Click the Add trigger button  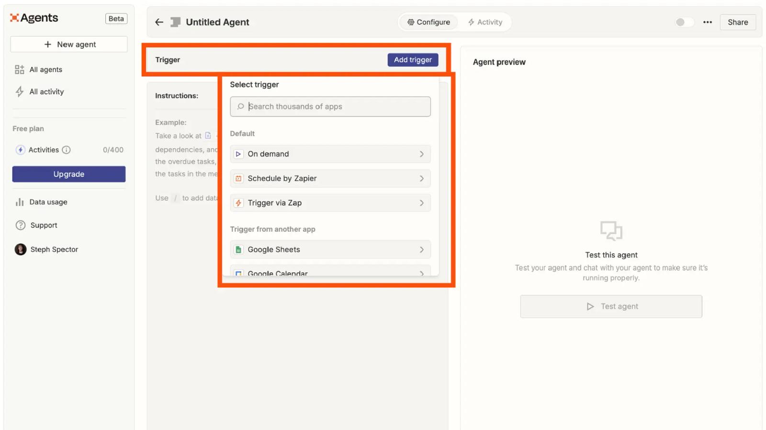[413, 60]
